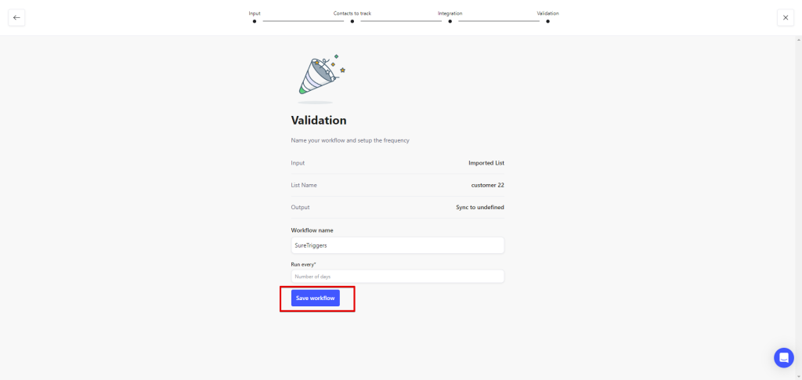Select the customer 22 list name

[x=487, y=185]
